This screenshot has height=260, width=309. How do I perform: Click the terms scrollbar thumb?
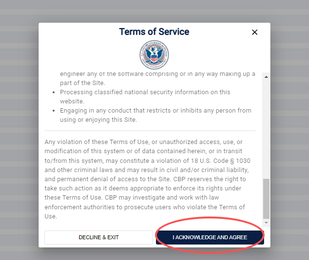266,198
